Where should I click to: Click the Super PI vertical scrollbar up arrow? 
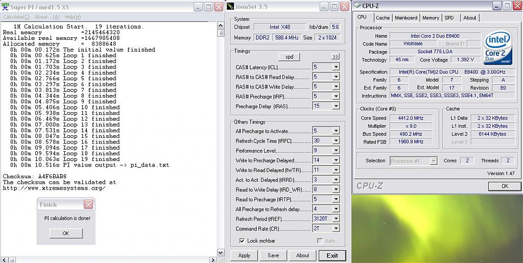(221, 26)
